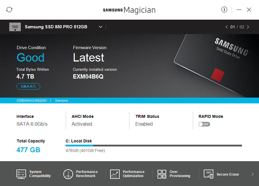Toggle RAPID Mode switch
This screenshot has height=186, width=259.
[204, 124]
